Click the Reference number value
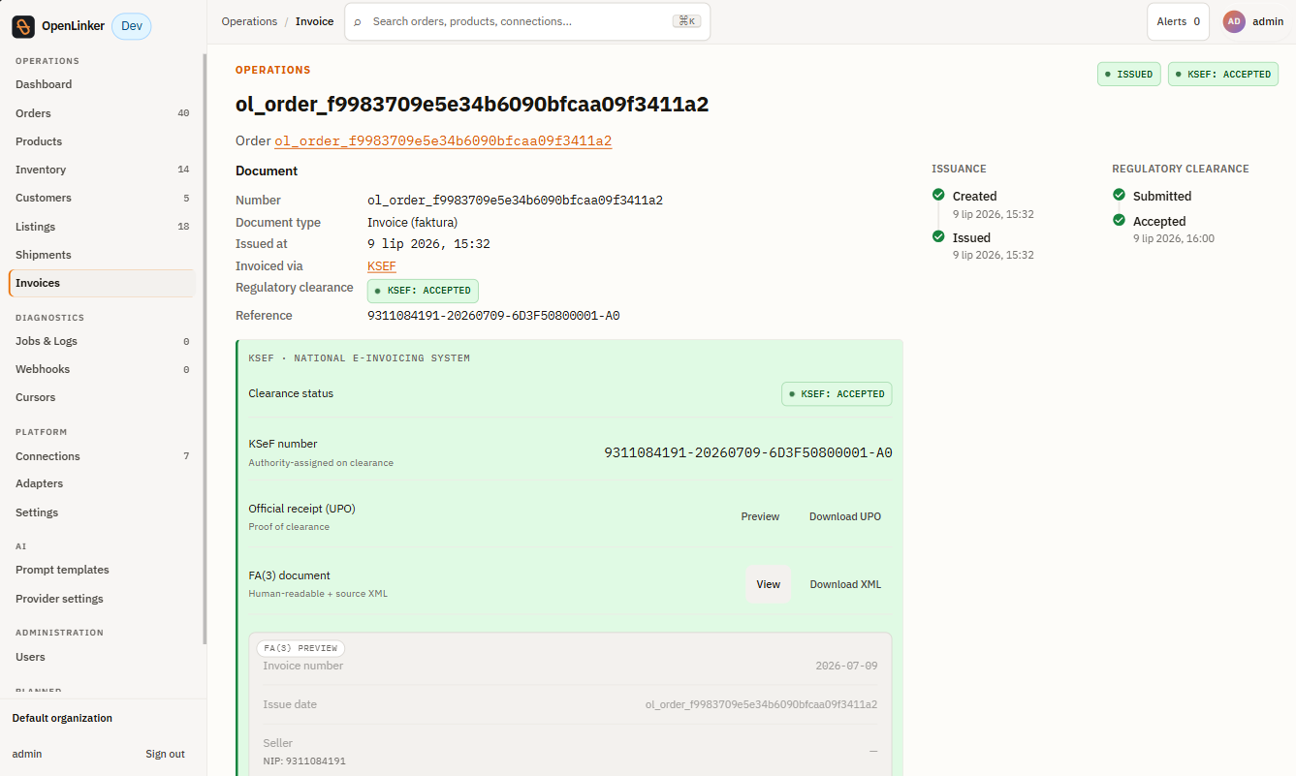 coord(493,316)
